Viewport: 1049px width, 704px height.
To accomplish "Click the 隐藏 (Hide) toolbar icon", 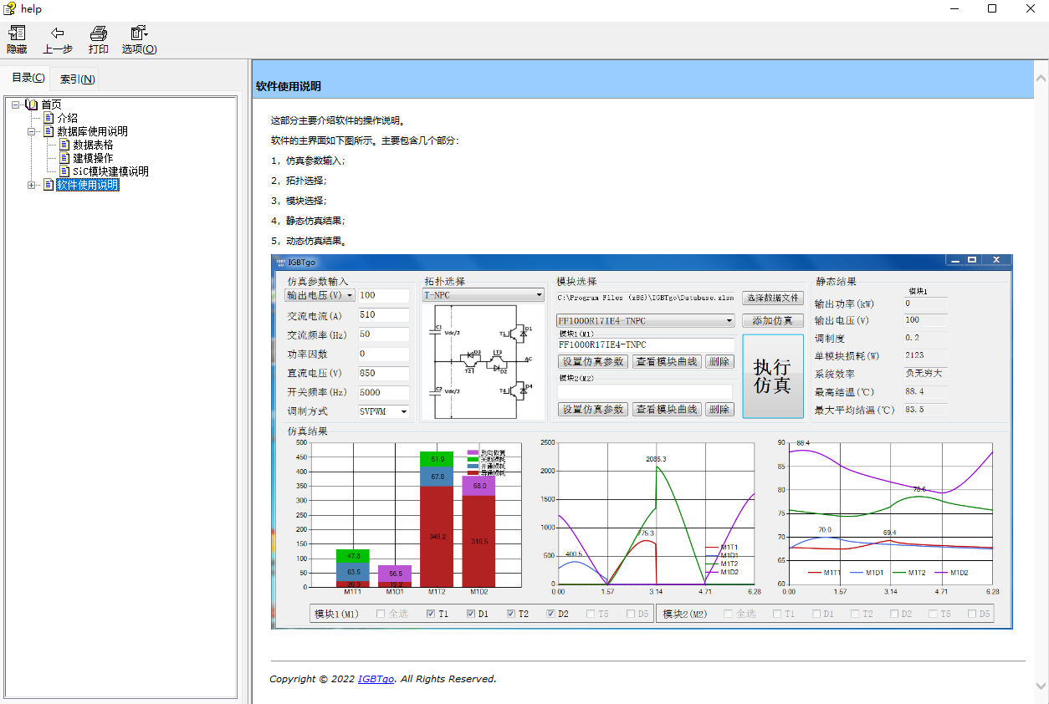I will 17,40.
